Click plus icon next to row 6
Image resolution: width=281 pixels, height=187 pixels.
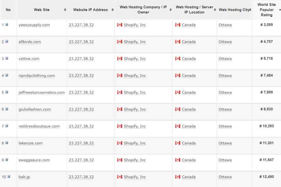click(7, 109)
